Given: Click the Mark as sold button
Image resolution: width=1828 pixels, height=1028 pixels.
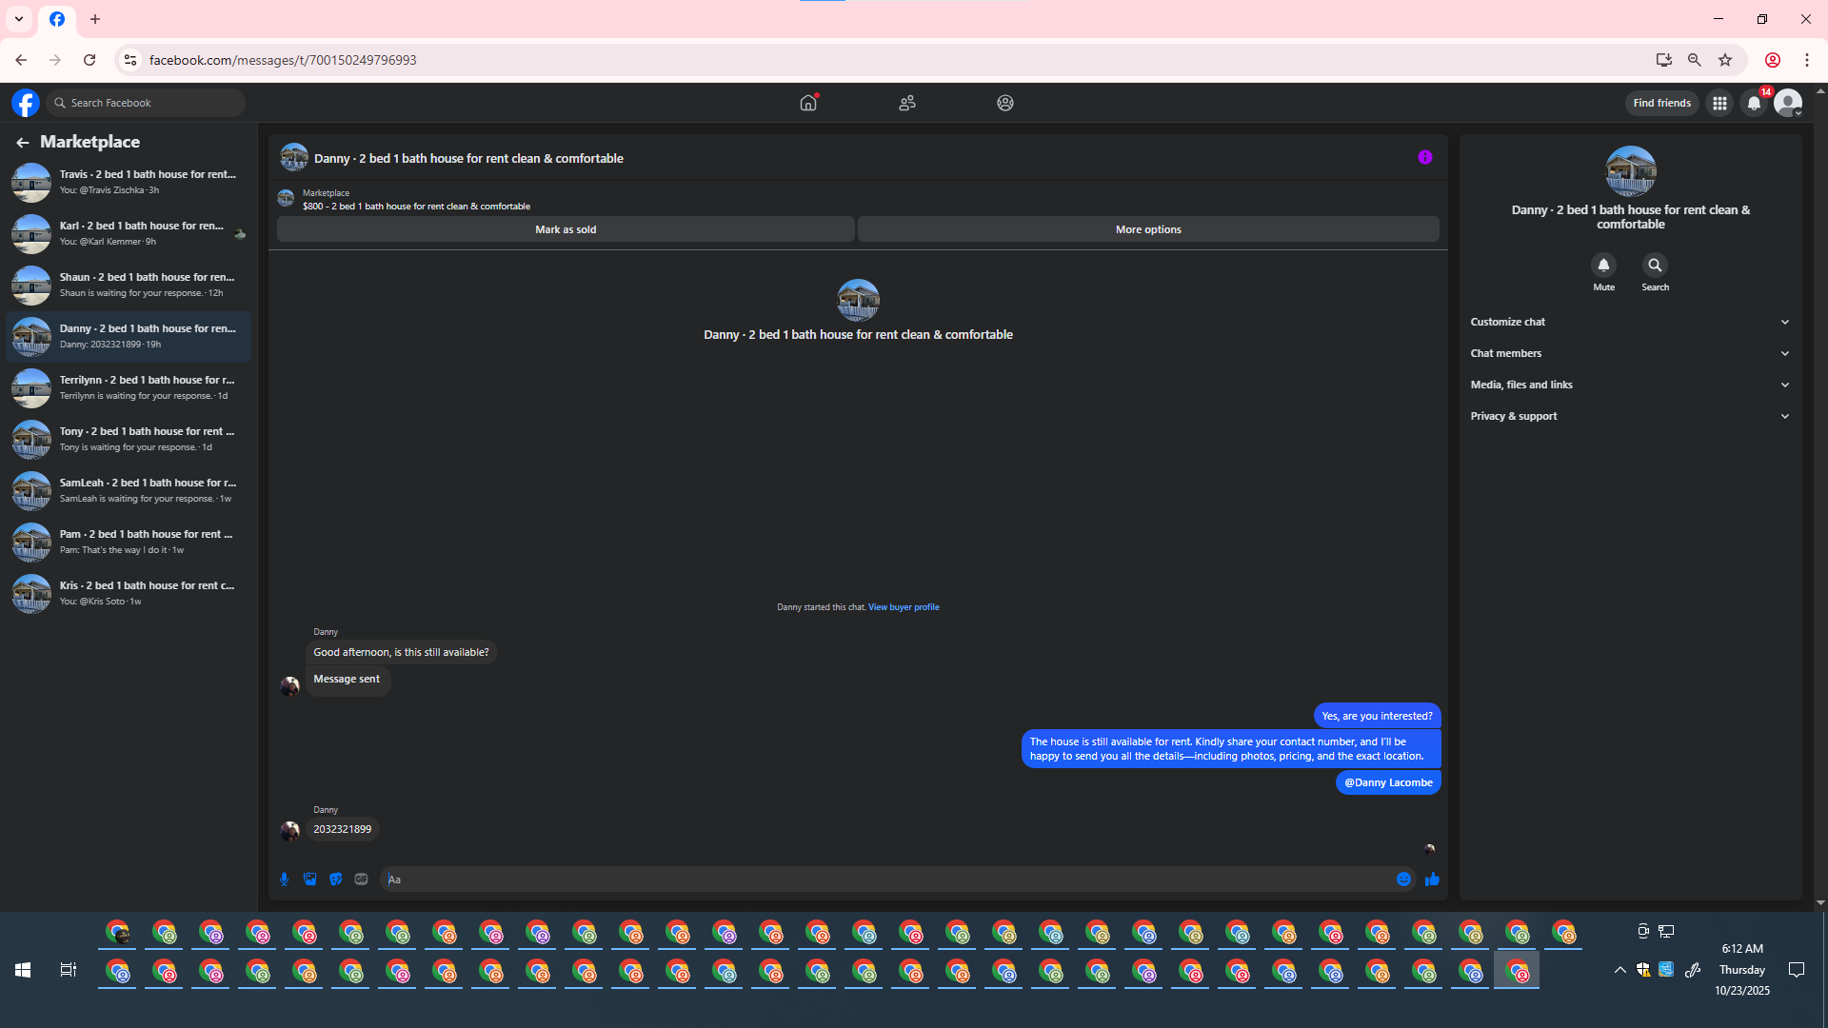Looking at the screenshot, I should pyautogui.click(x=566, y=229).
